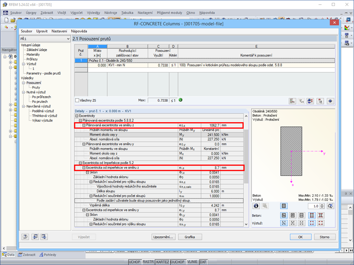Collapse Redukční součinitel pro počet sloupů

point(91,196)
